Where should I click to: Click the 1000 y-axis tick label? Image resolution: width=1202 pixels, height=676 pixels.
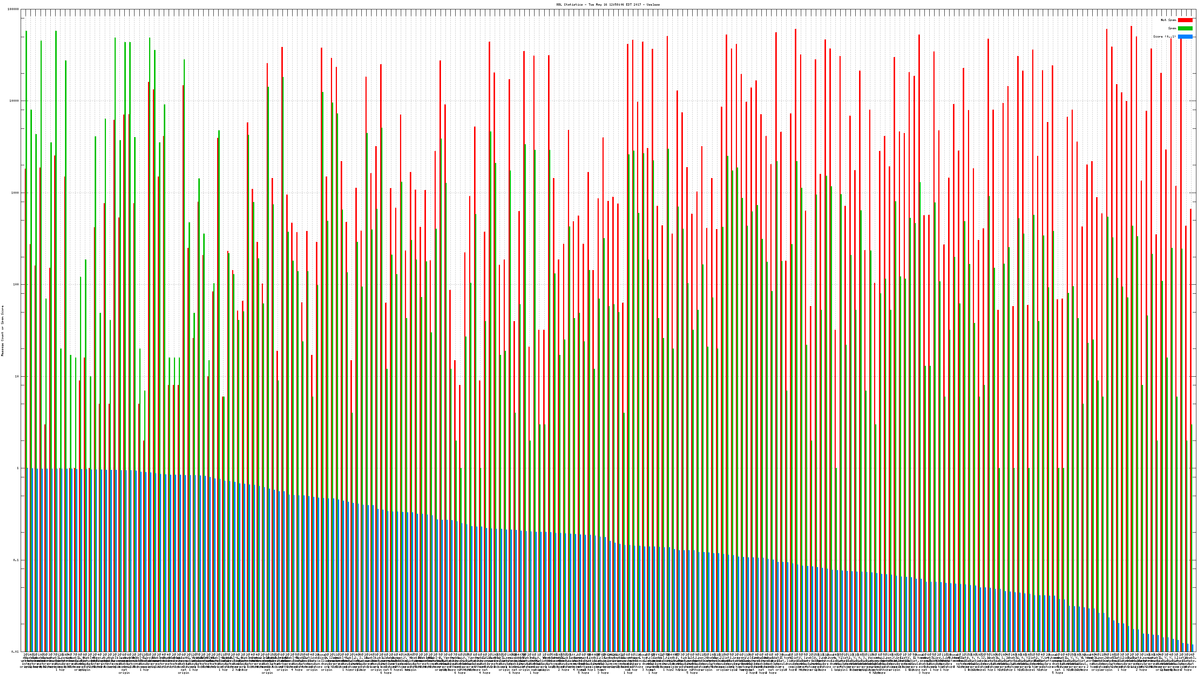(16, 193)
